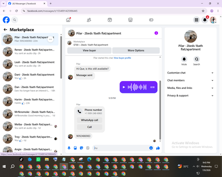This screenshot has width=222, height=177.
Task: Open Dani's 2beds 1bath conversation
Action: [30, 77]
